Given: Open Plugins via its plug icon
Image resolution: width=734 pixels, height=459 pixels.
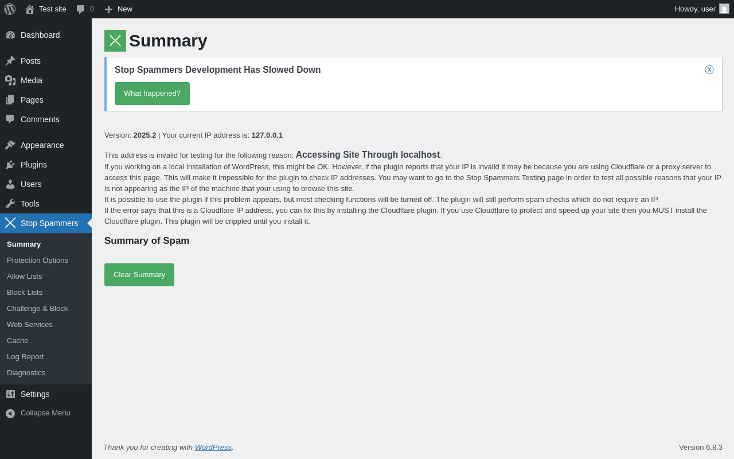Looking at the screenshot, I should point(10,165).
